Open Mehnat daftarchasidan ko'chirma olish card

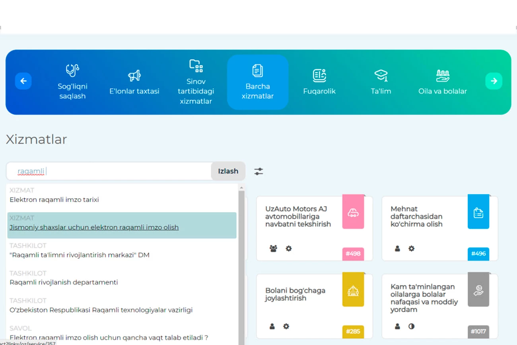(x=439, y=228)
